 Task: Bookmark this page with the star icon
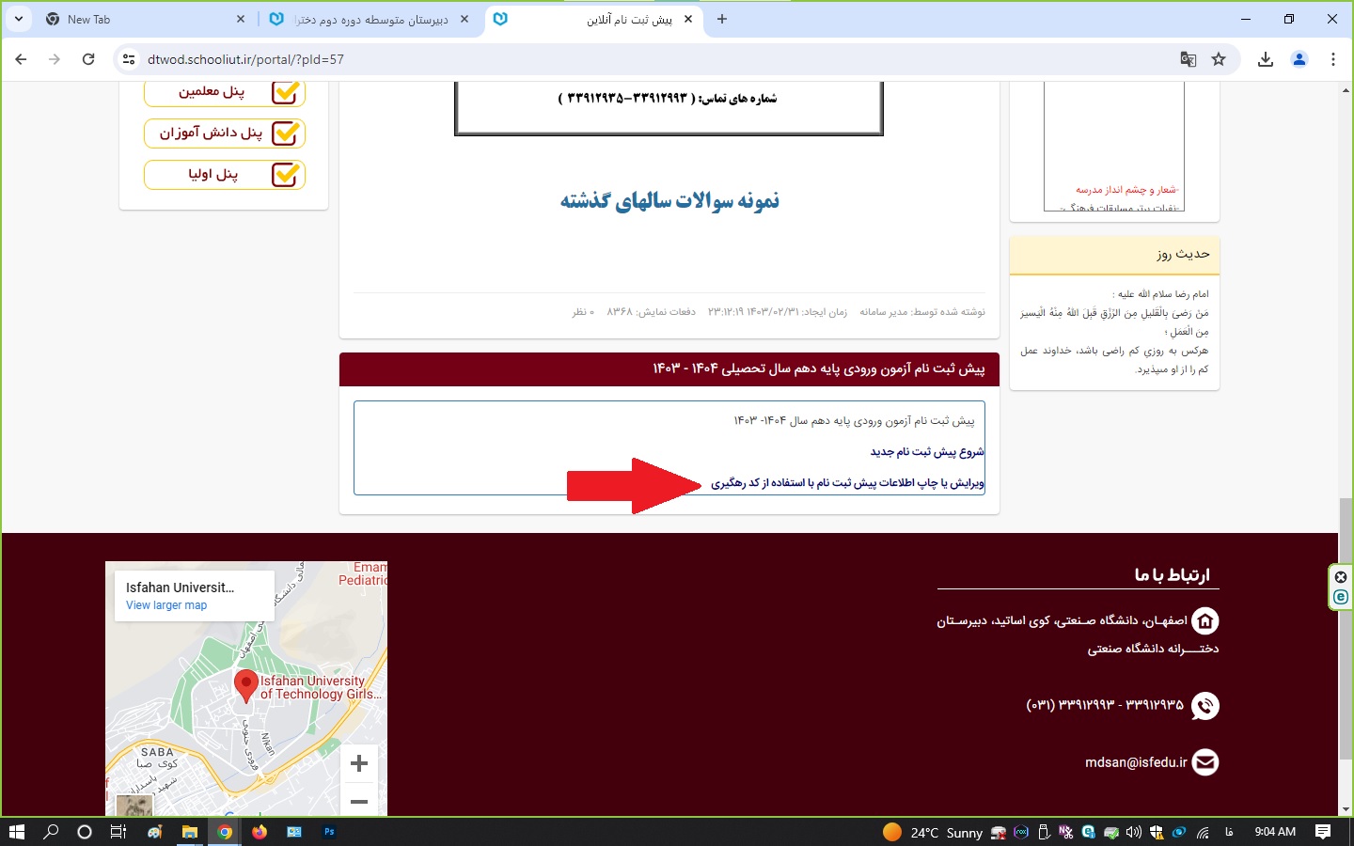1219,59
